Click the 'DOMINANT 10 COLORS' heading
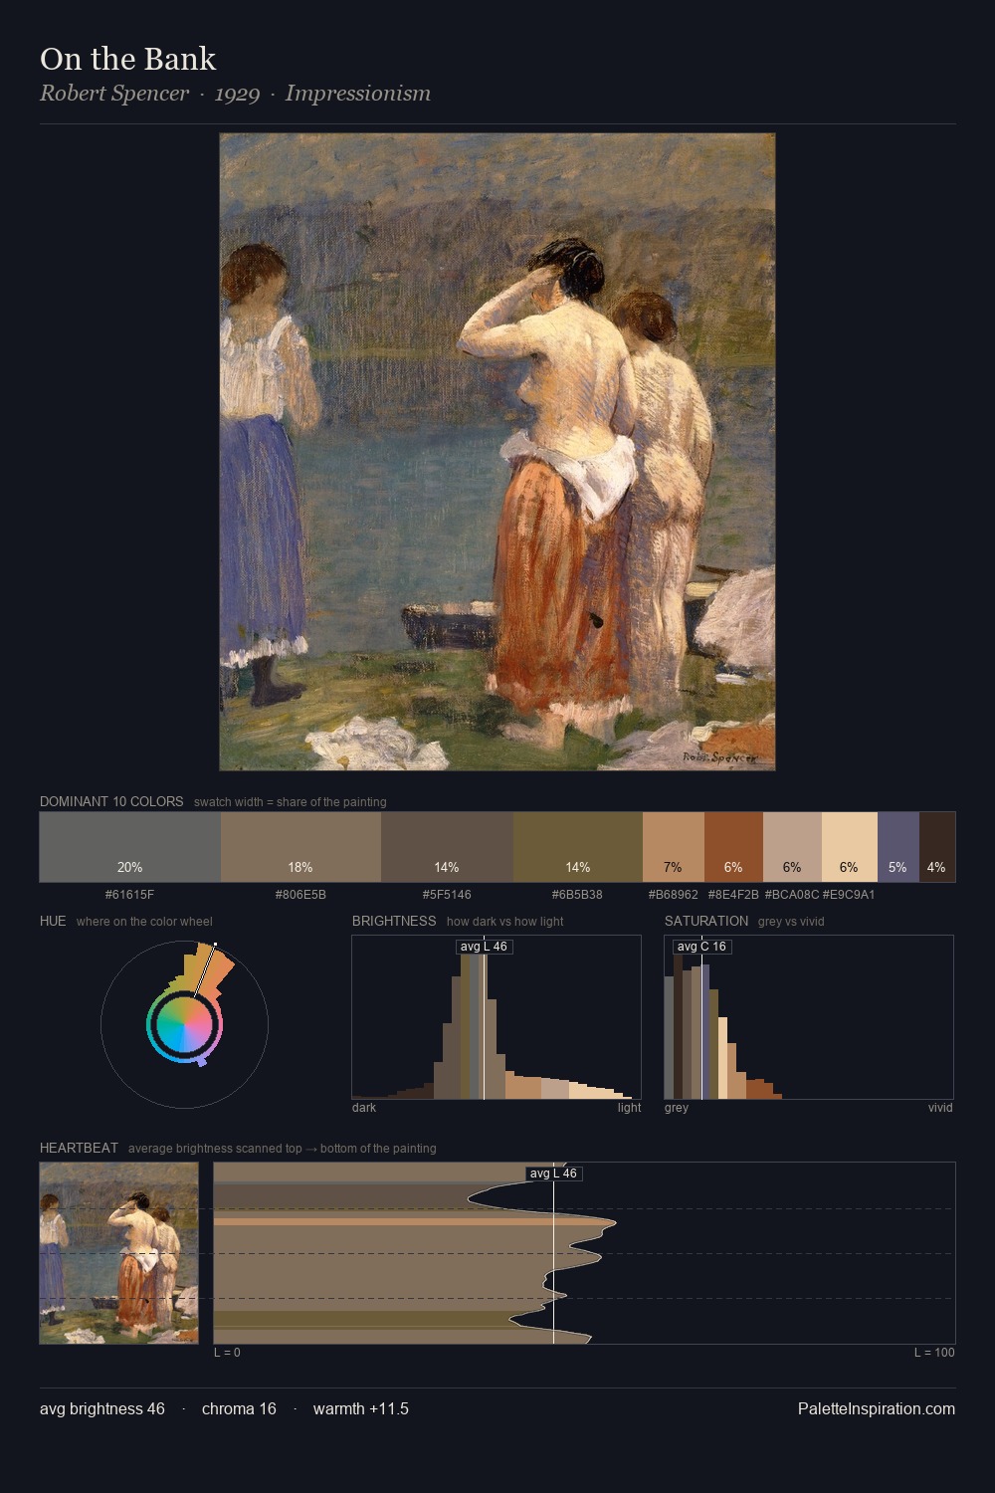Image resolution: width=995 pixels, height=1493 pixels. [111, 801]
